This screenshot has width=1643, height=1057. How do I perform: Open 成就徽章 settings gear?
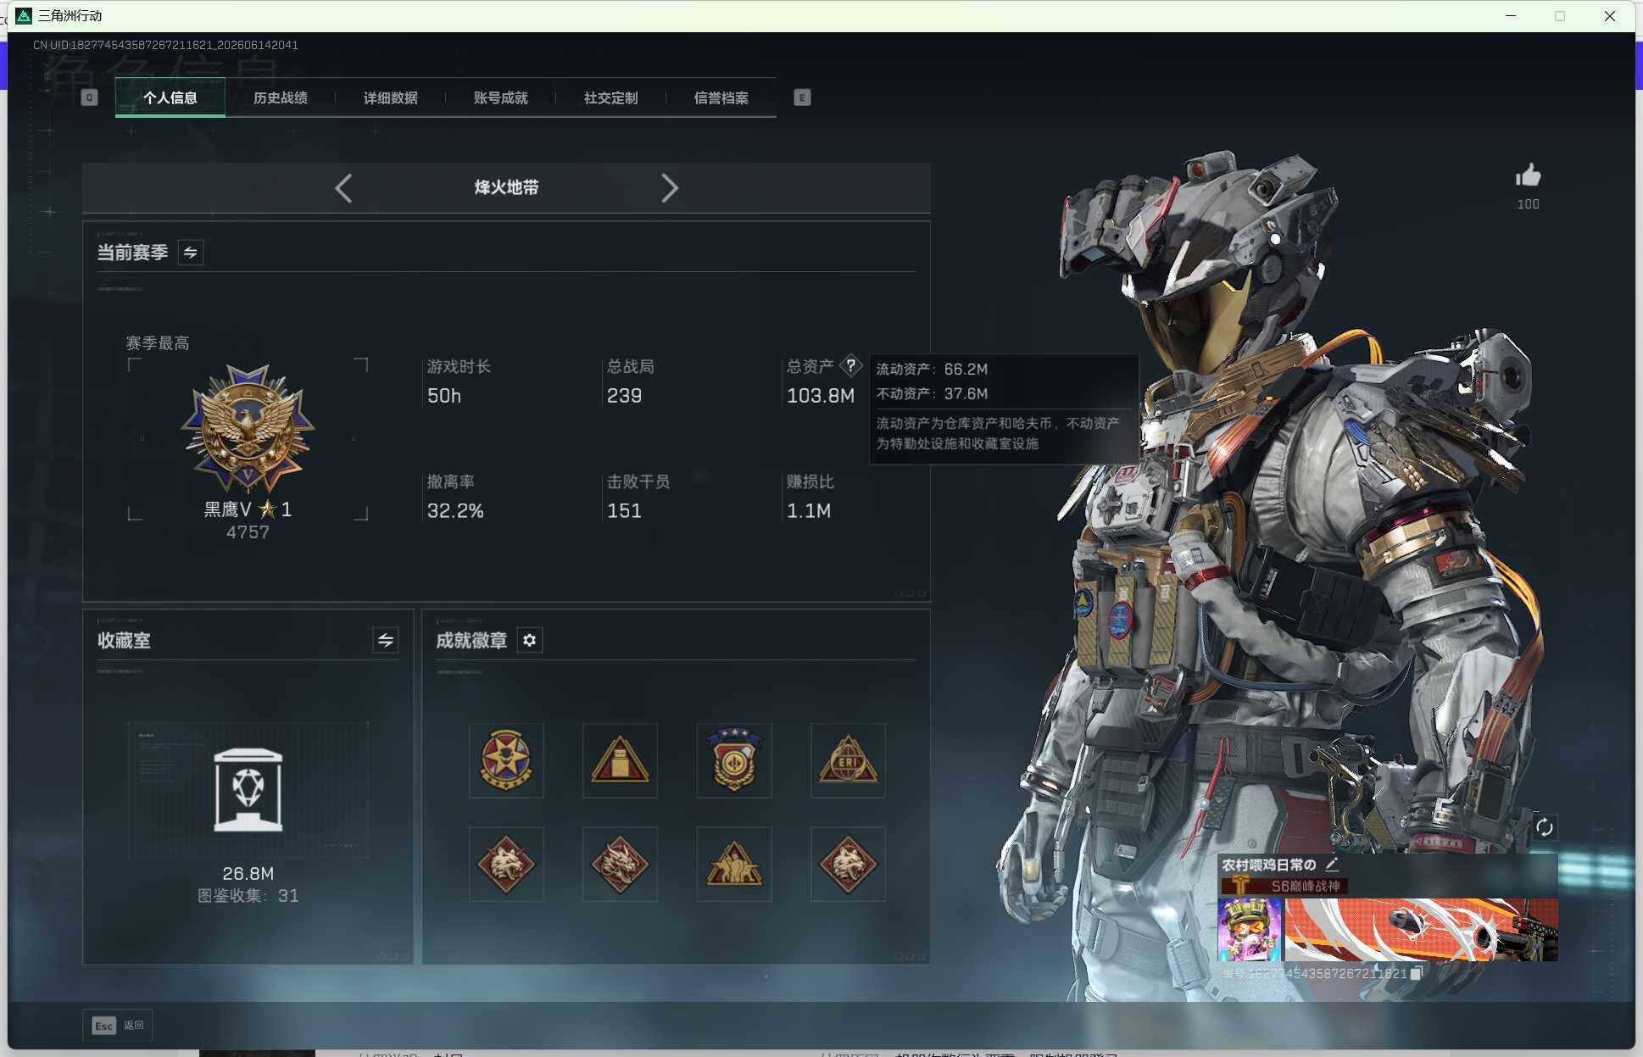pos(530,640)
